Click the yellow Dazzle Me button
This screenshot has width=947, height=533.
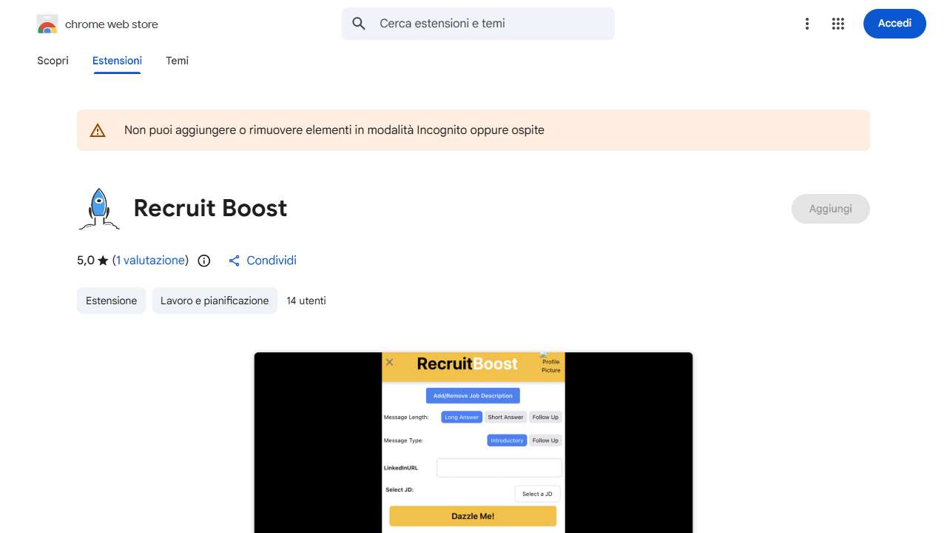[x=473, y=515]
